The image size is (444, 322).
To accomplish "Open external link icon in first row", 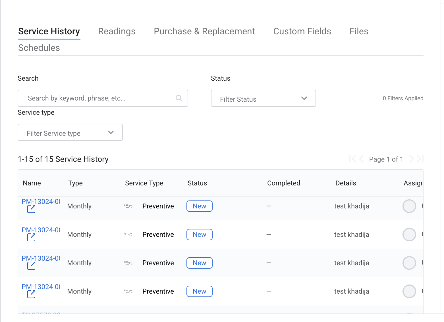I will point(31,209).
